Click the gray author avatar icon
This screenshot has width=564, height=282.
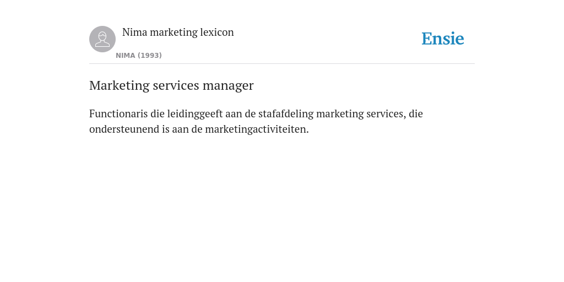tap(102, 39)
